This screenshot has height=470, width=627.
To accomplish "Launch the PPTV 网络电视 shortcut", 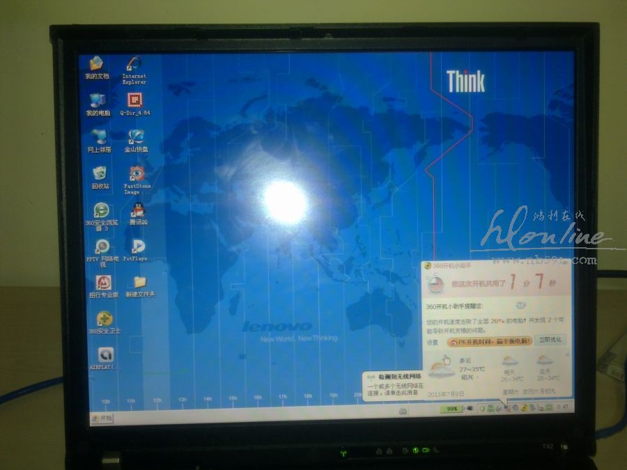I will 103,253.
